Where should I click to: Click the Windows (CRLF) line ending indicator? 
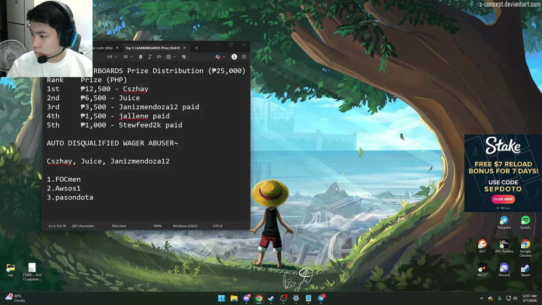coord(185,226)
